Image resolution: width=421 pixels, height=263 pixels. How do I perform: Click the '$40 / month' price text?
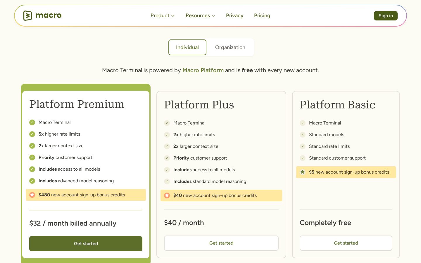[x=184, y=223]
